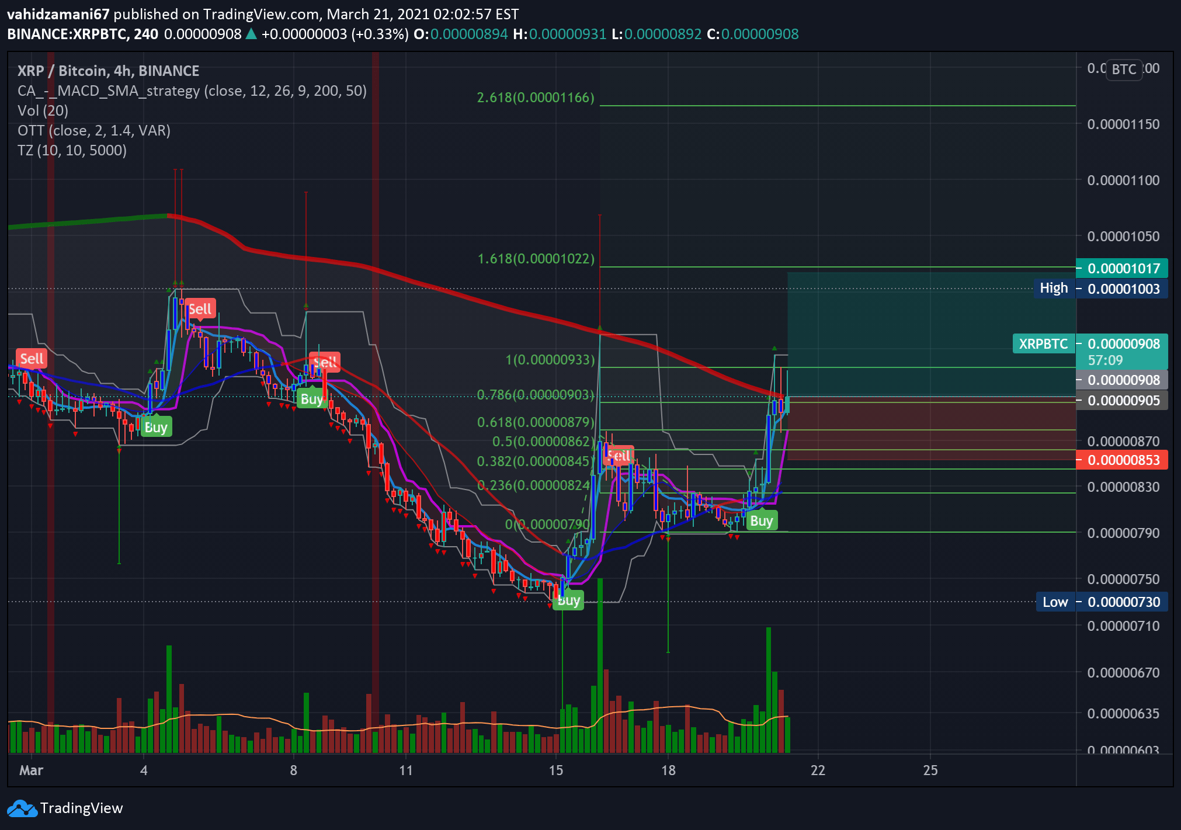The width and height of the screenshot is (1181, 830).
Task: Click the most recent Buy signal marker
Action: point(761,520)
